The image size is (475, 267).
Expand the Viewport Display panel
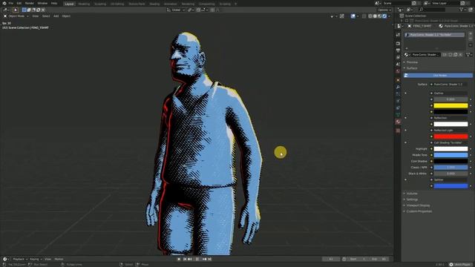[x=418, y=205]
